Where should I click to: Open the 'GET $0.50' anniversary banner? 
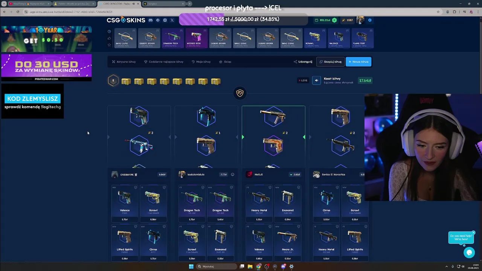click(46, 39)
